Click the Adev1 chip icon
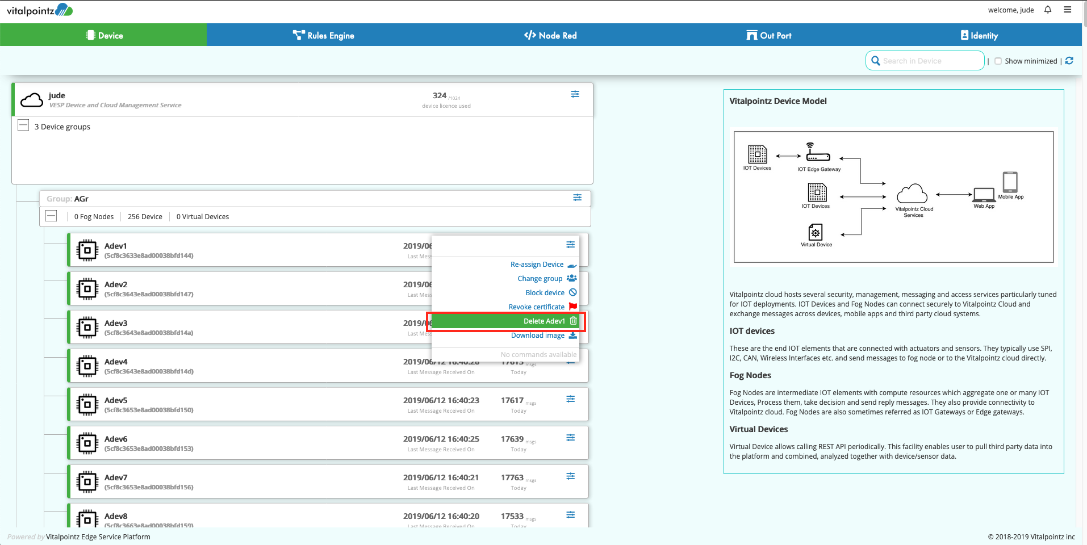The width and height of the screenshot is (1087, 545). point(87,250)
